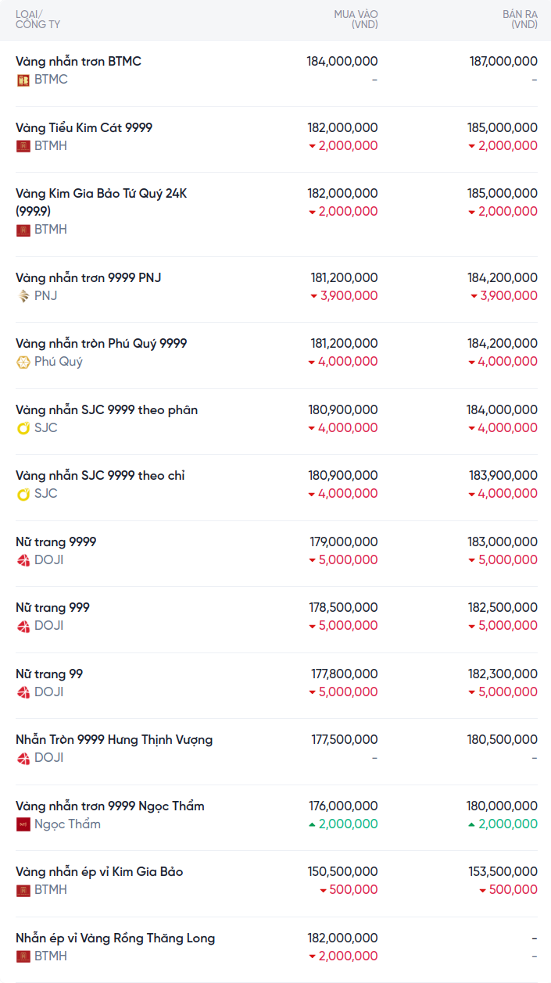Click the Ngọc Thẩm logo icon

[x=23, y=824]
